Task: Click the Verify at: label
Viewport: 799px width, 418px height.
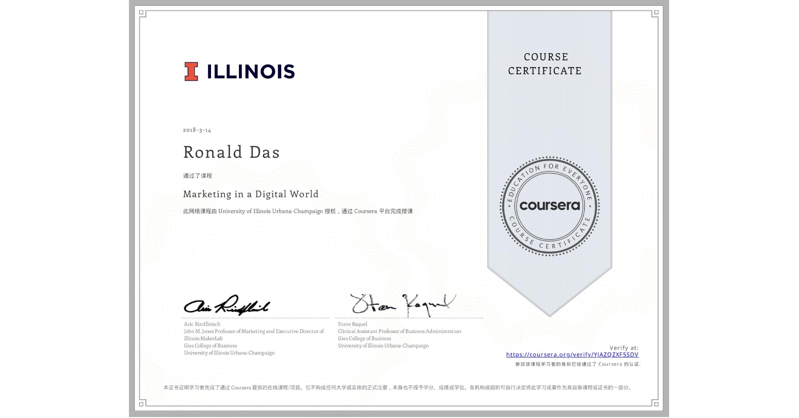Action: click(624, 348)
